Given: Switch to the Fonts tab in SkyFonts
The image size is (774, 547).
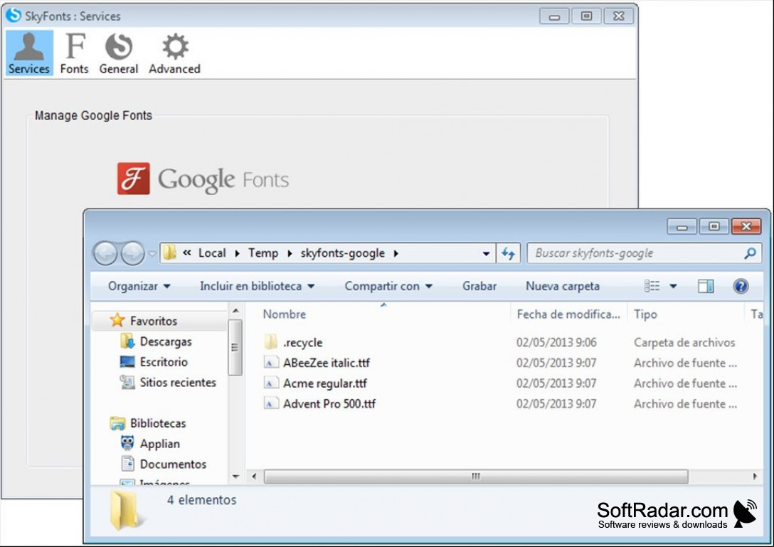Looking at the screenshot, I should 75,53.
